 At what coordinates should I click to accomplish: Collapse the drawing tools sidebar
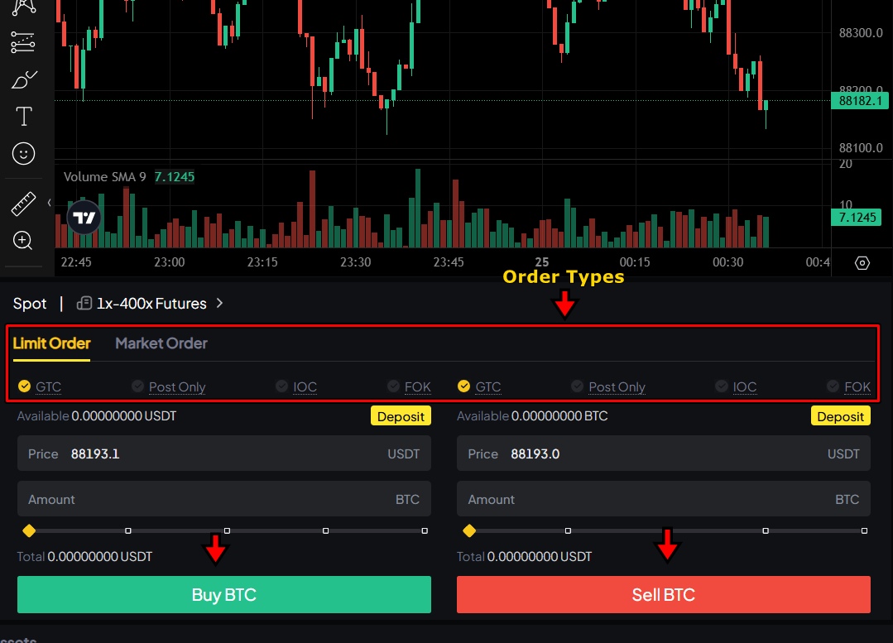pos(48,202)
